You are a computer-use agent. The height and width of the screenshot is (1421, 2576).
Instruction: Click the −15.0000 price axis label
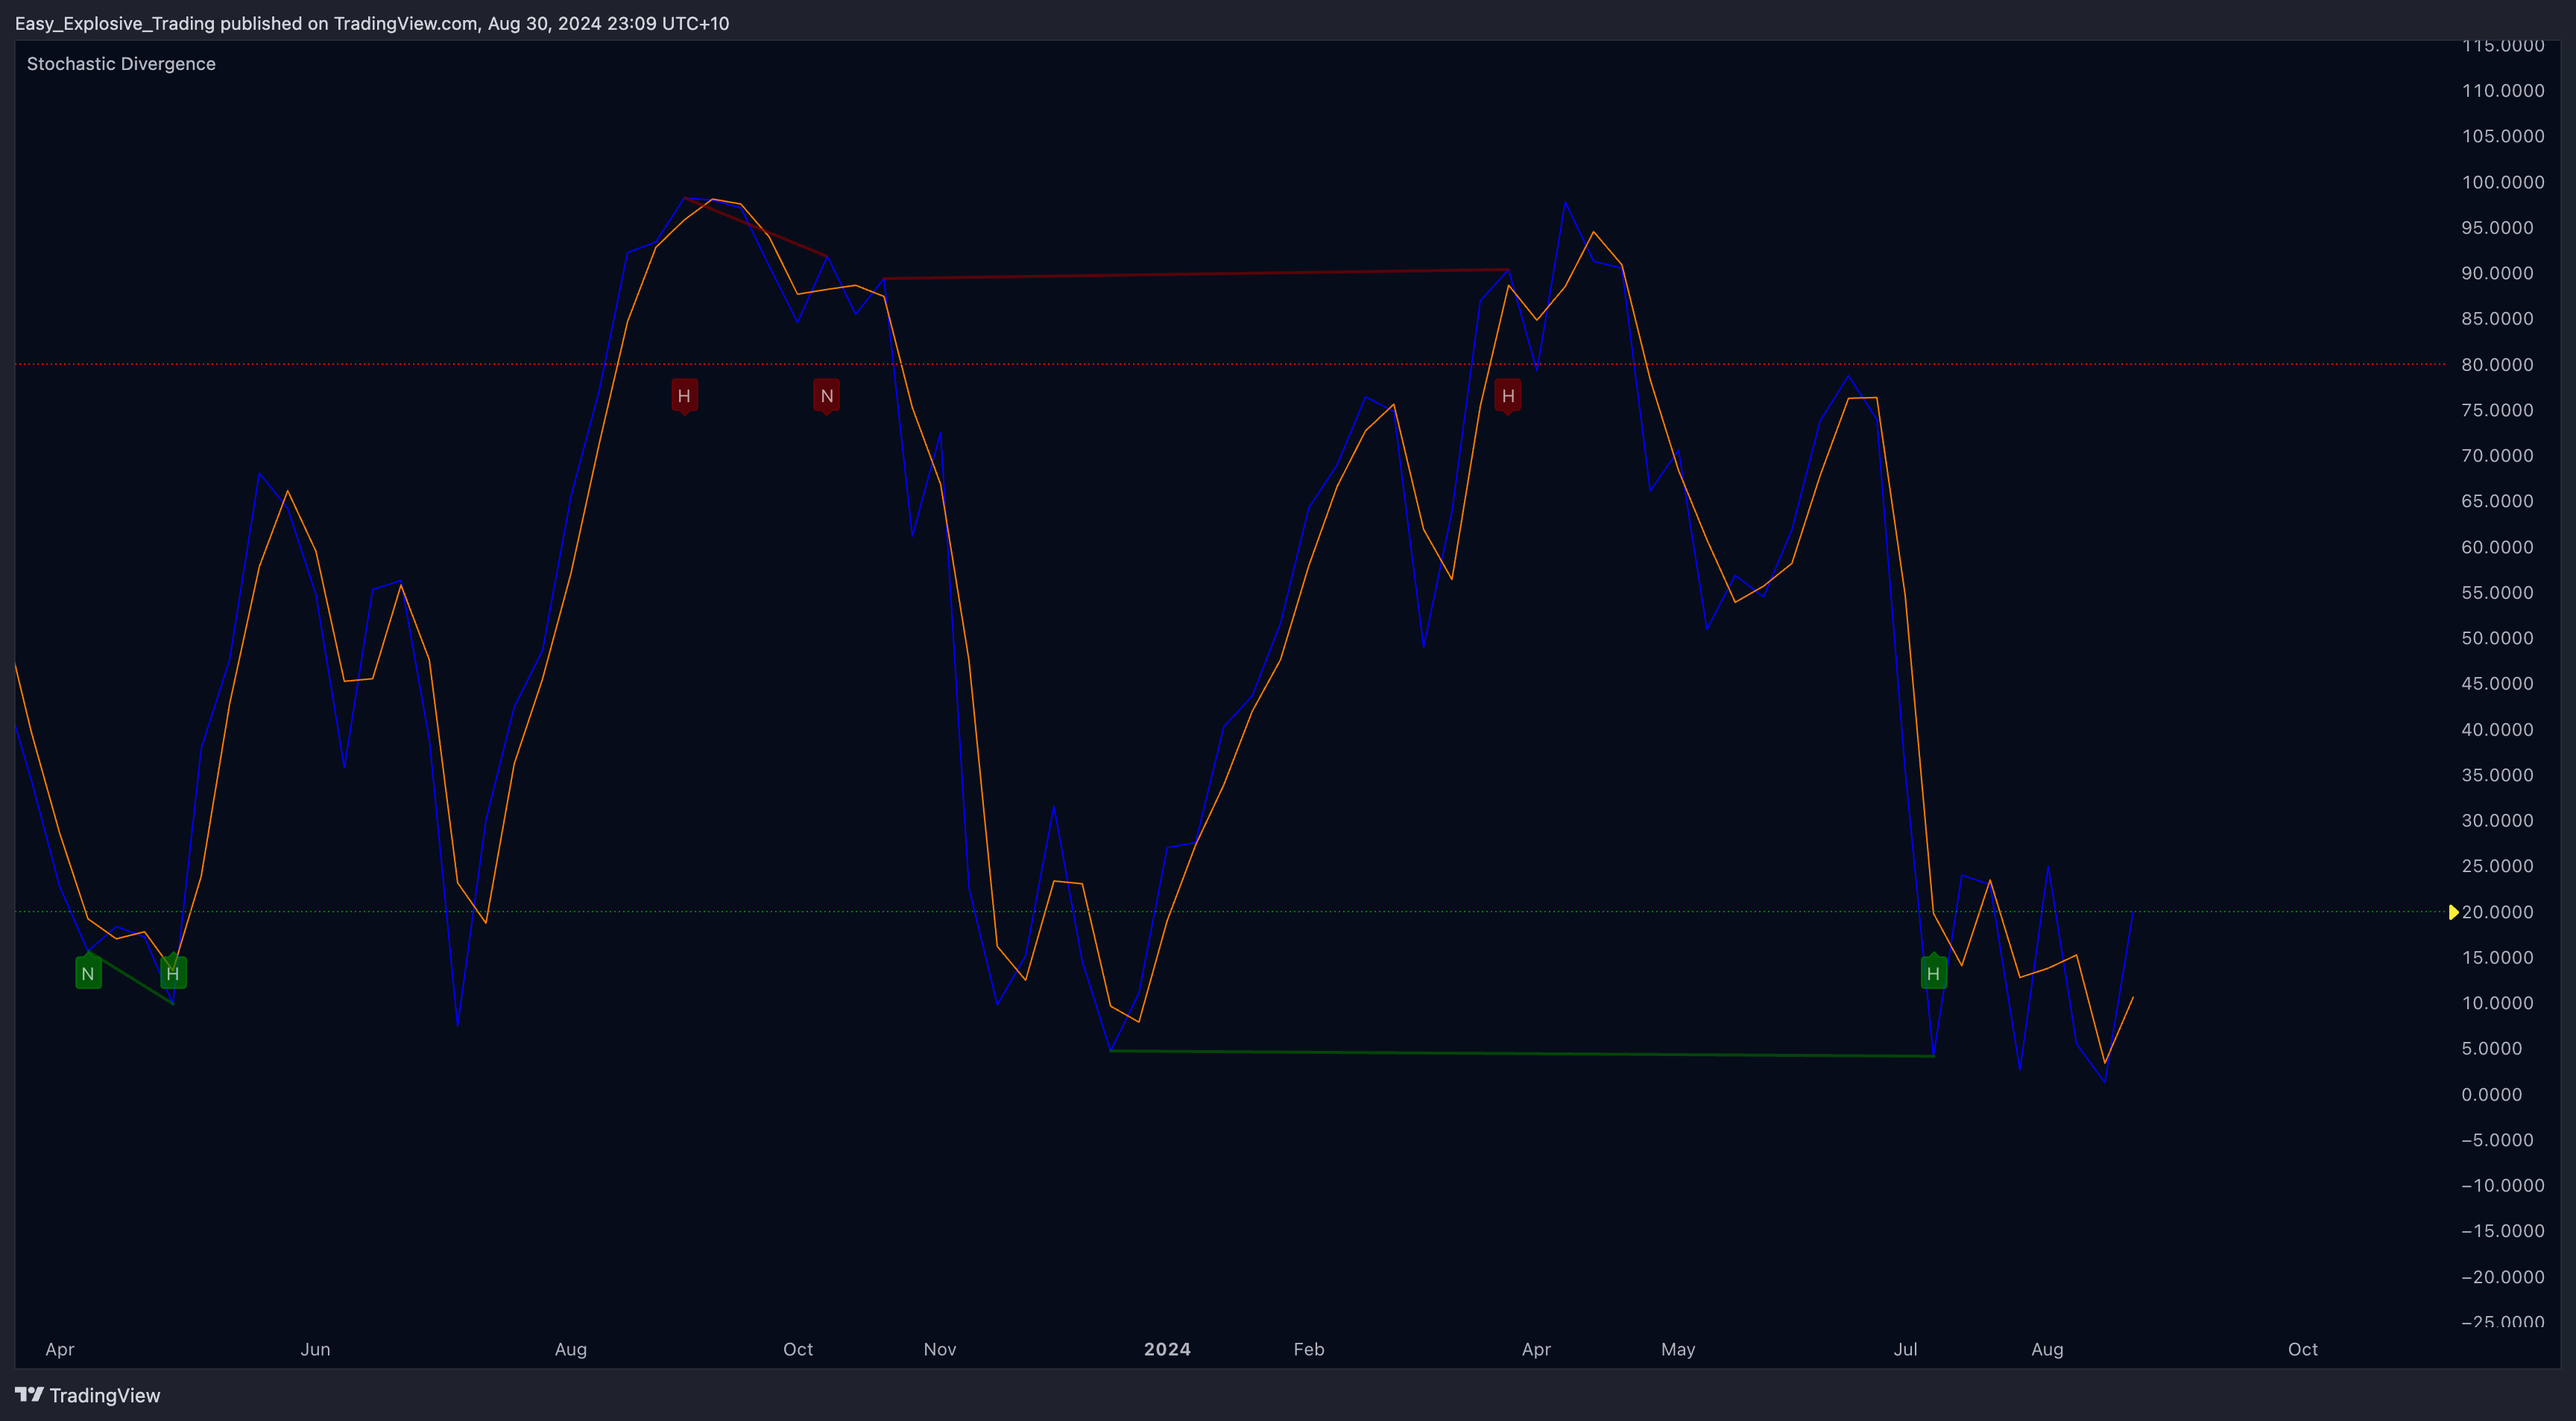[2503, 1231]
